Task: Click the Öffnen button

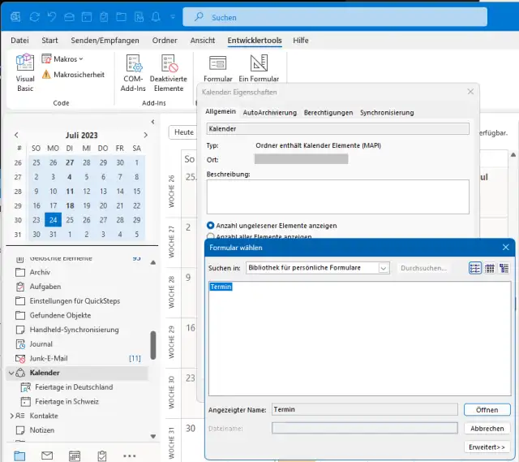Action: (x=487, y=410)
